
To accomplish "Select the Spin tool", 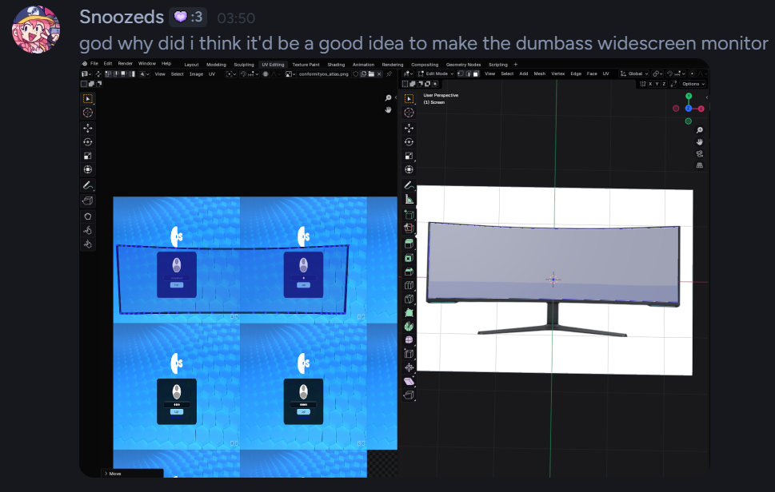I will coord(409,326).
